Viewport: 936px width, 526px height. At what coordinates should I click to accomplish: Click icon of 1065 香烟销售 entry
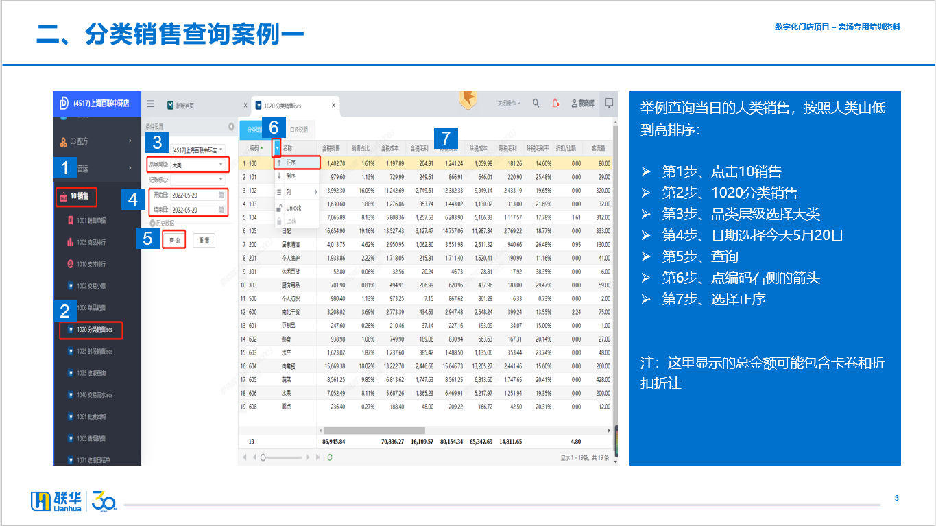point(70,438)
